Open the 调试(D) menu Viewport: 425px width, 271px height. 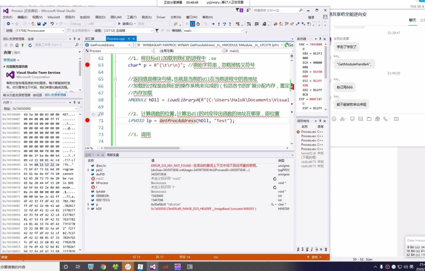(x=100, y=17)
